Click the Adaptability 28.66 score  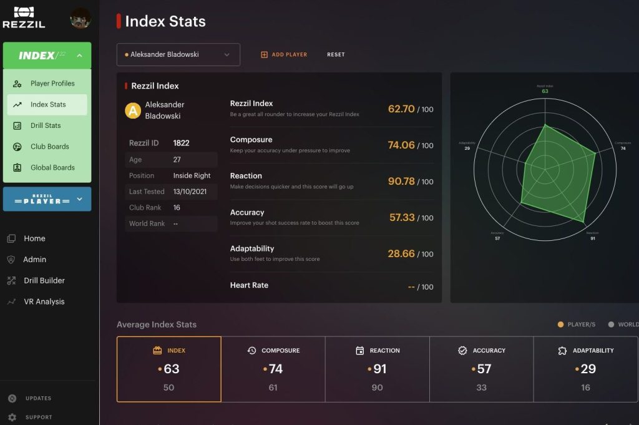tap(401, 254)
